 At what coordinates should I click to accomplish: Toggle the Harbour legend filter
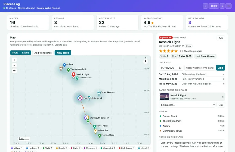[33, 148]
